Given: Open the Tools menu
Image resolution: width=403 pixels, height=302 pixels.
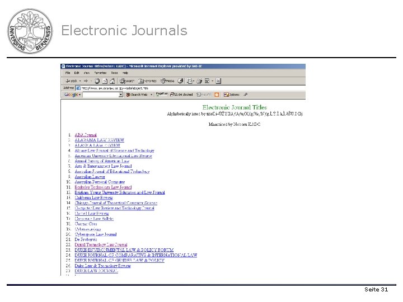Looking at the screenshot, I should click(114, 73).
